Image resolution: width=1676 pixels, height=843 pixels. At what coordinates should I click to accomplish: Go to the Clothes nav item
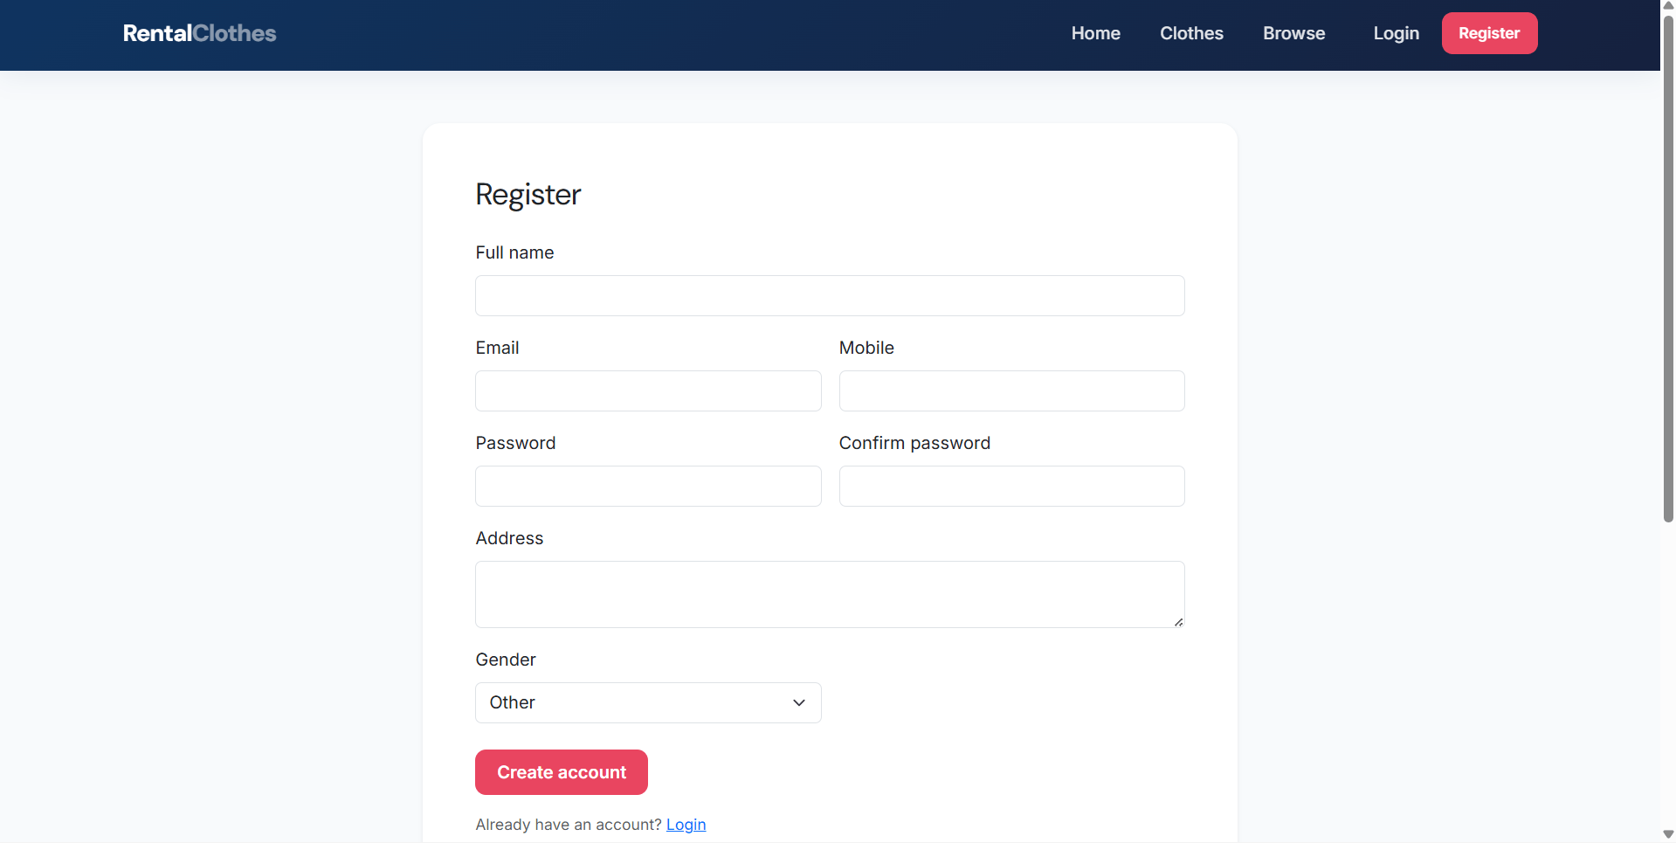(x=1191, y=33)
